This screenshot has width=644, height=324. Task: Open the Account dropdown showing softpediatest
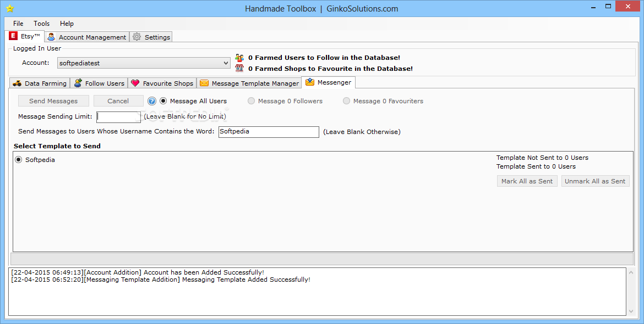[143, 63]
